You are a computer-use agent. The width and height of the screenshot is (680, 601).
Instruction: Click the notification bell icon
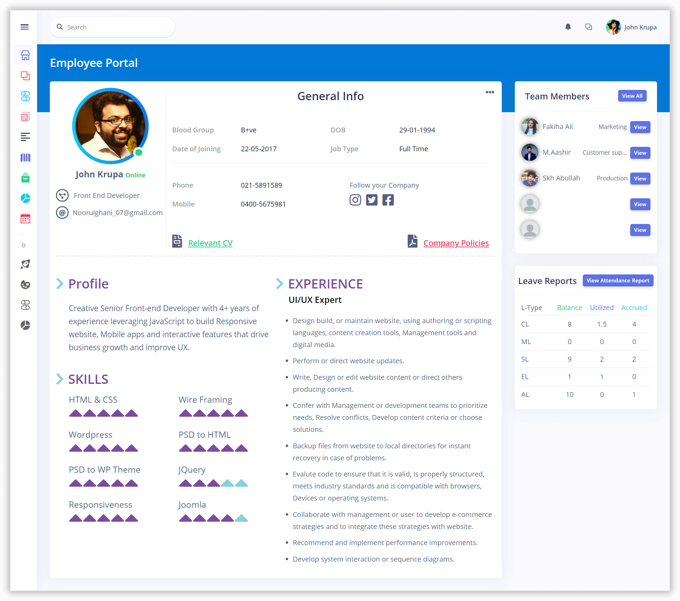tap(568, 27)
